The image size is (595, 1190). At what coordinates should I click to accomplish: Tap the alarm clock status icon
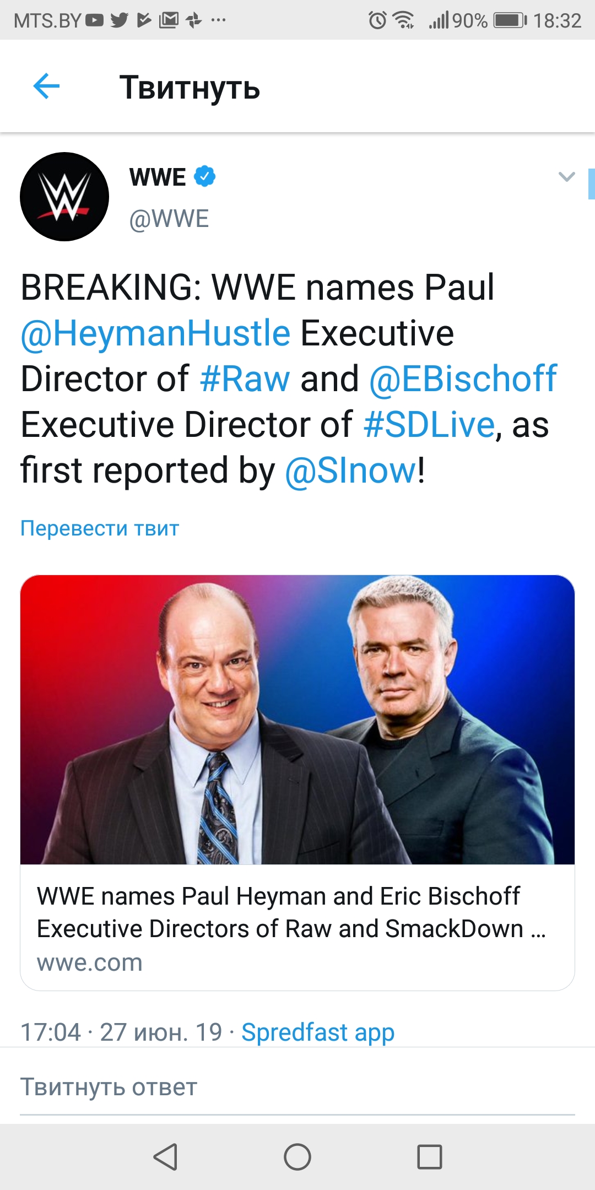coord(378,21)
